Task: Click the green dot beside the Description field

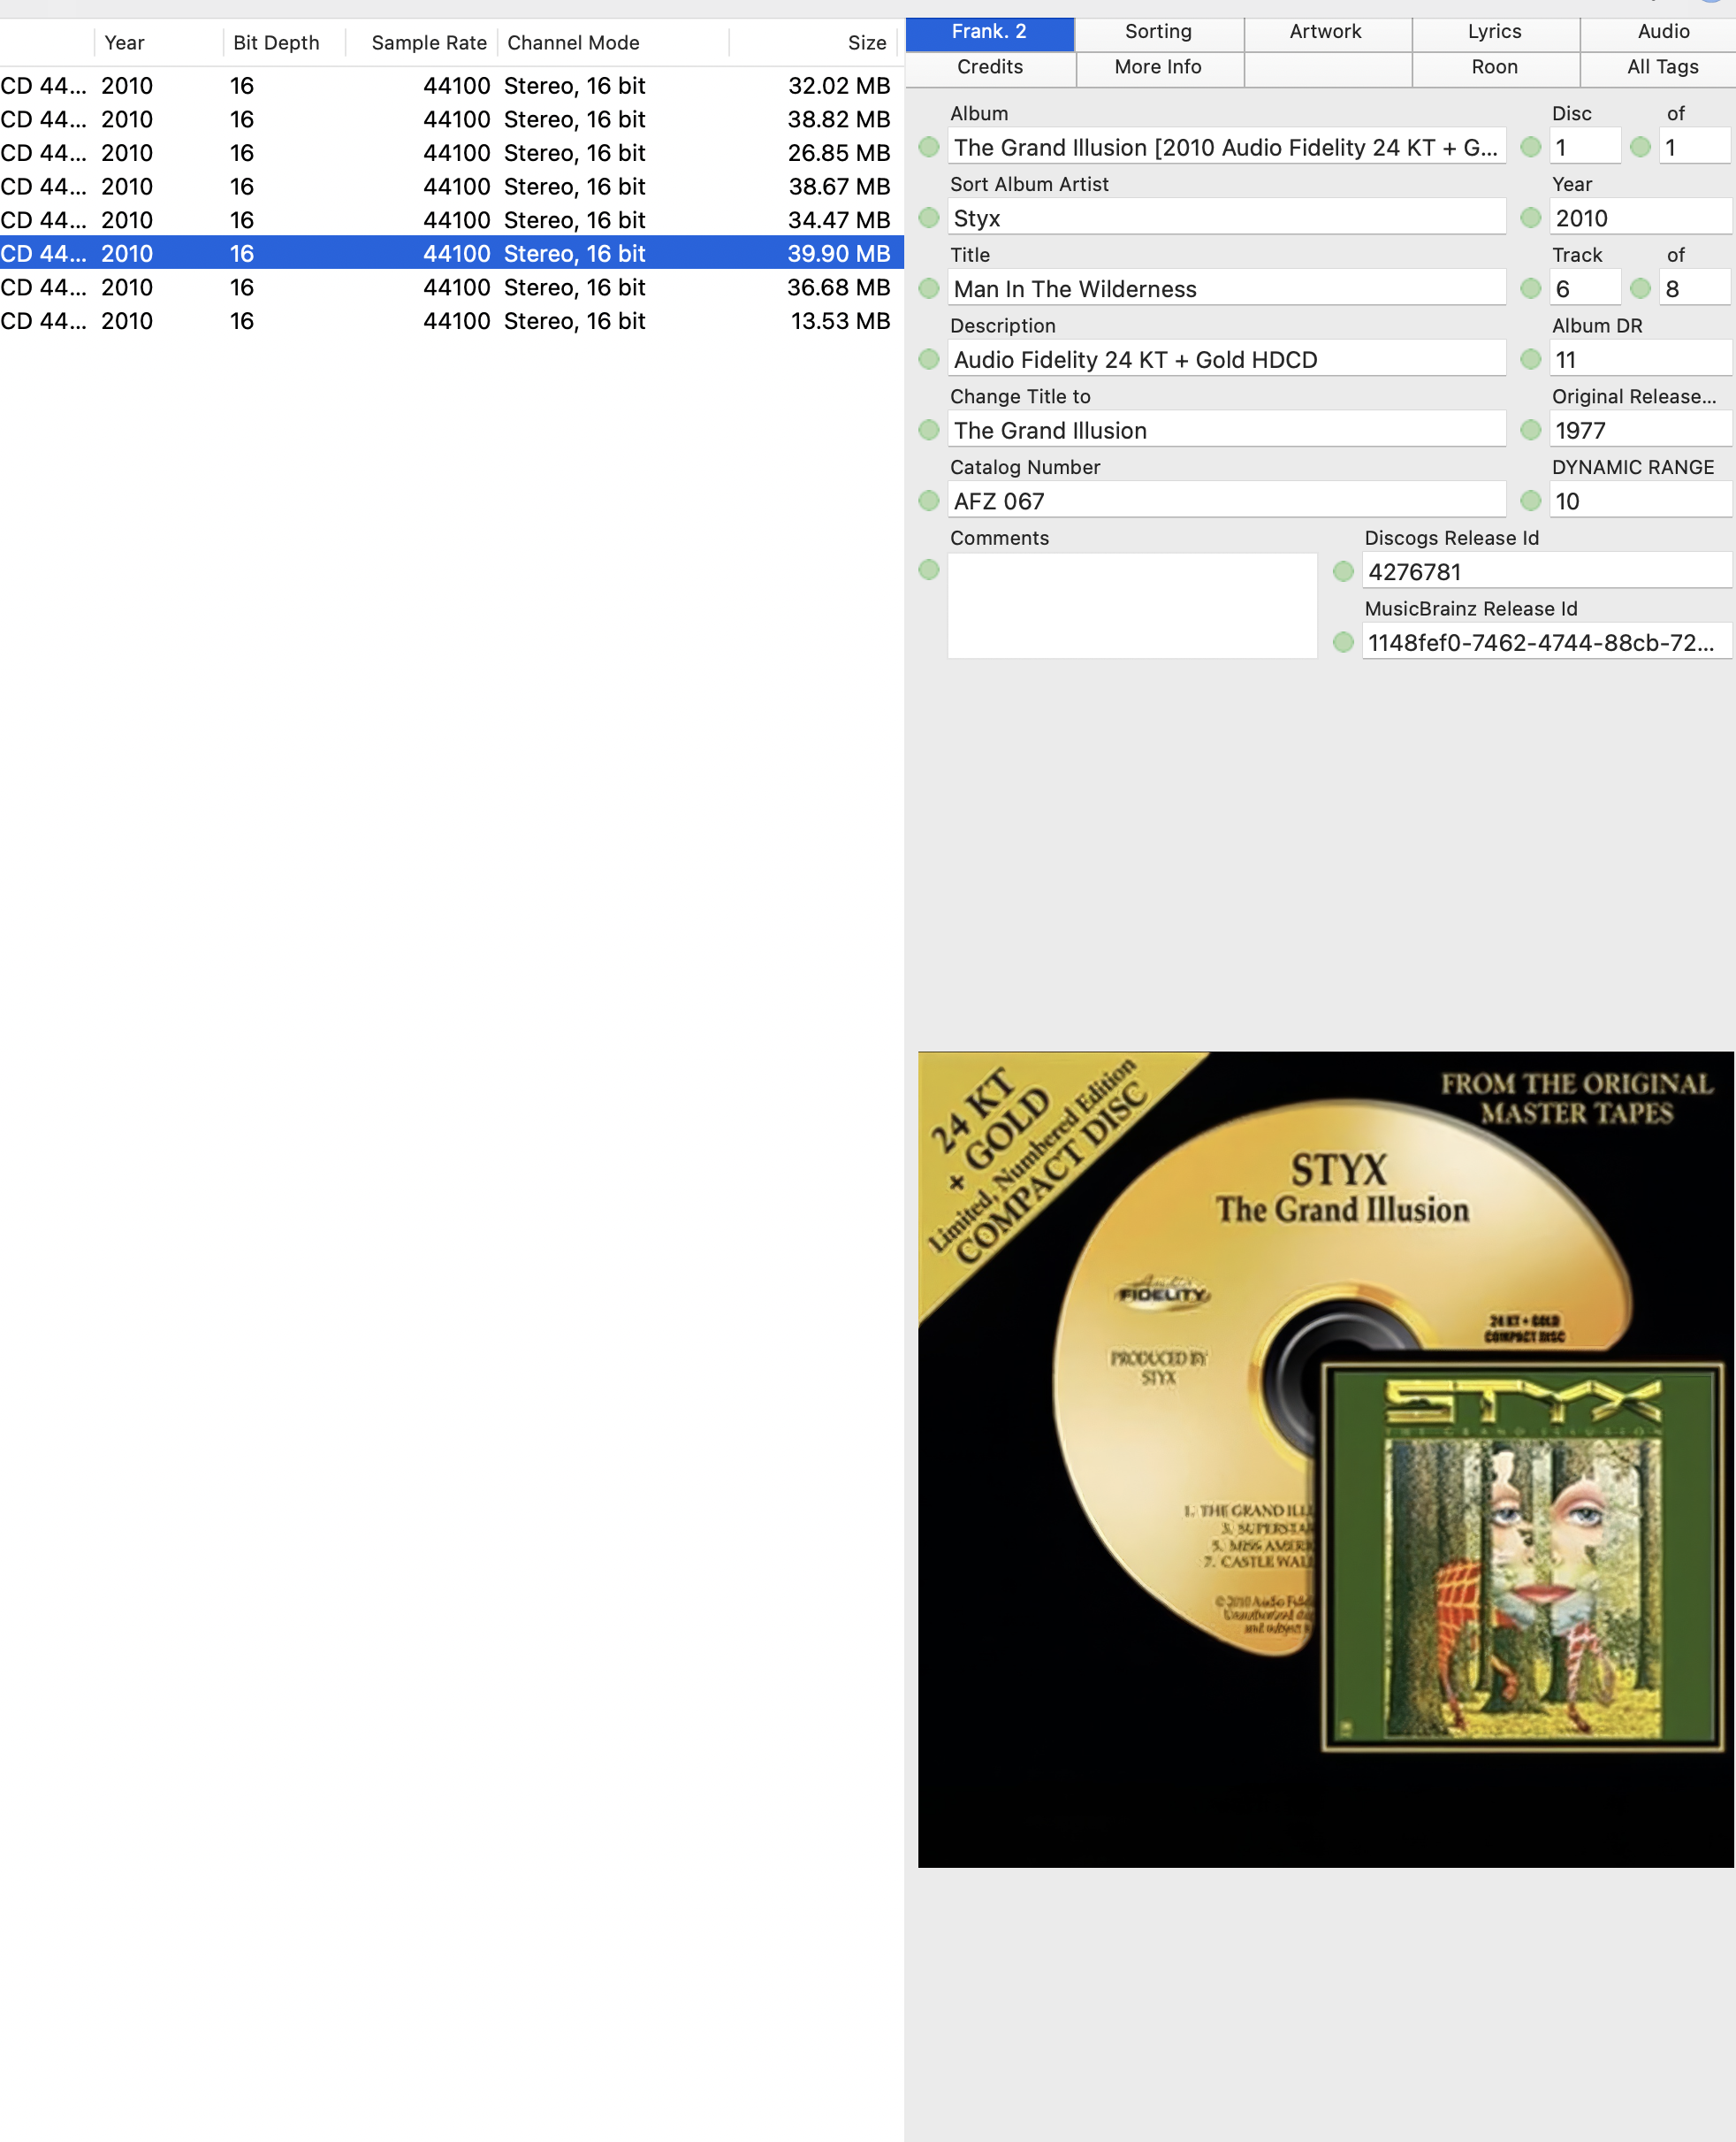Action: 929,358
